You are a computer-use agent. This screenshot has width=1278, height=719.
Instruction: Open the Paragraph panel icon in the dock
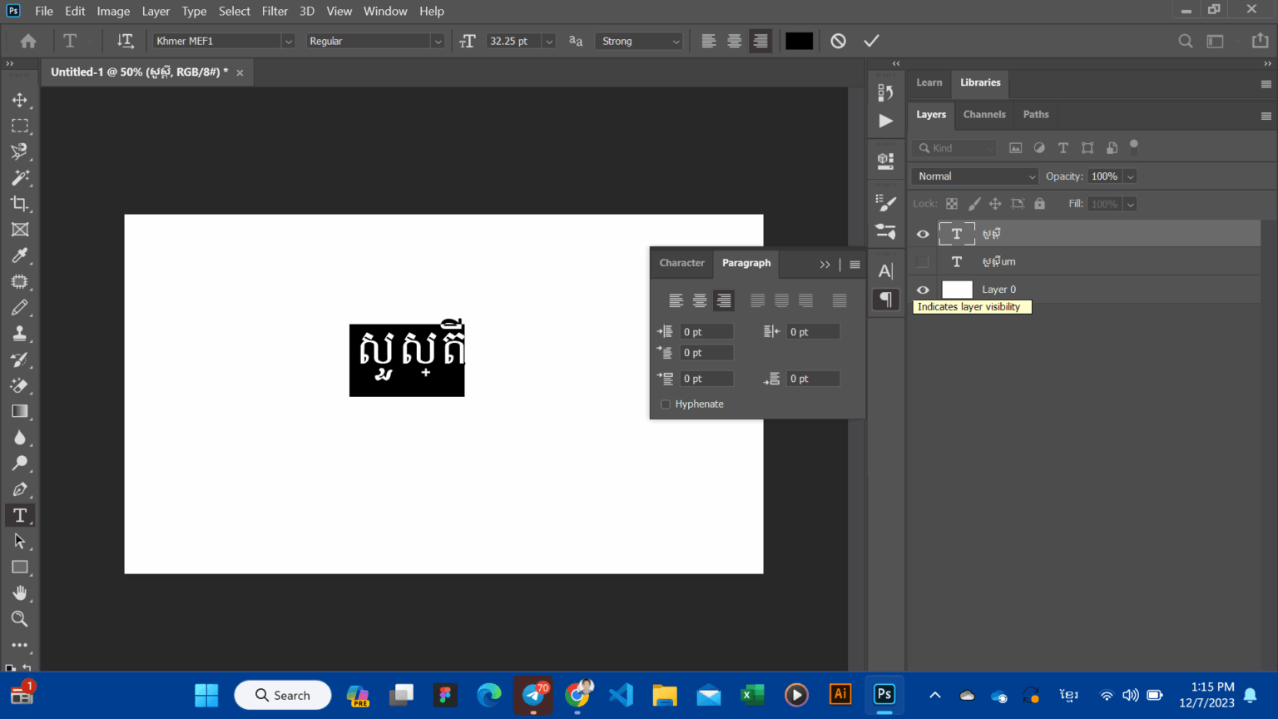pyautogui.click(x=885, y=300)
